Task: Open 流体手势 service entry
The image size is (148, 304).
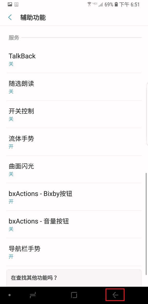Action: [x=74, y=142]
